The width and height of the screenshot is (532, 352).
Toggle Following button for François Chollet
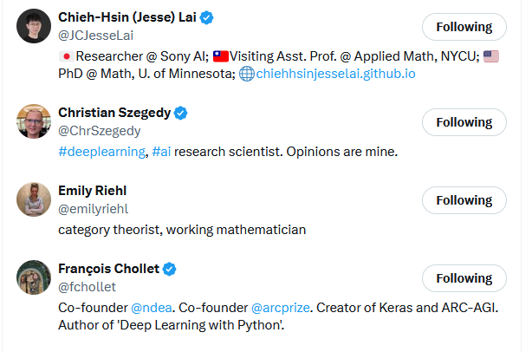tap(464, 278)
